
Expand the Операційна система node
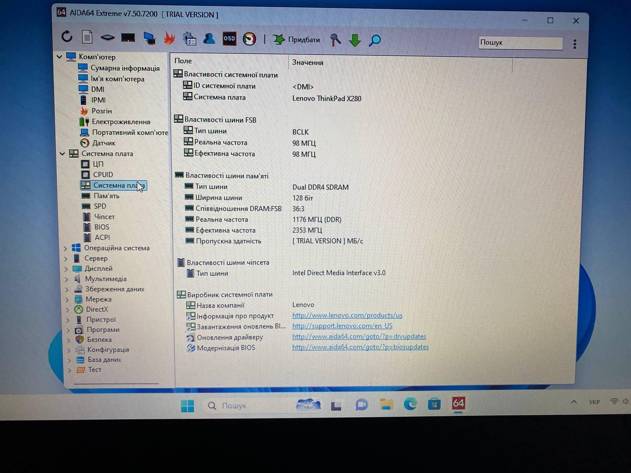[65, 248]
